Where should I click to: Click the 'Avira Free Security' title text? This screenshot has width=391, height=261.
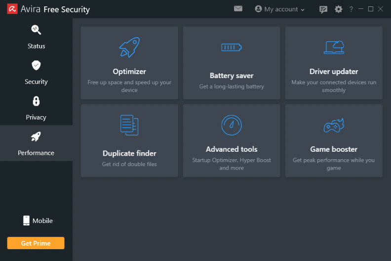pyautogui.click(x=55, y=9)
